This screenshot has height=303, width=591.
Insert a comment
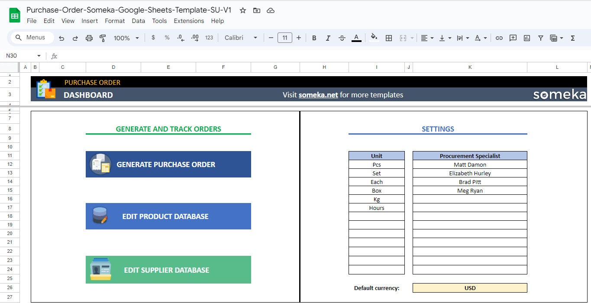513,38
